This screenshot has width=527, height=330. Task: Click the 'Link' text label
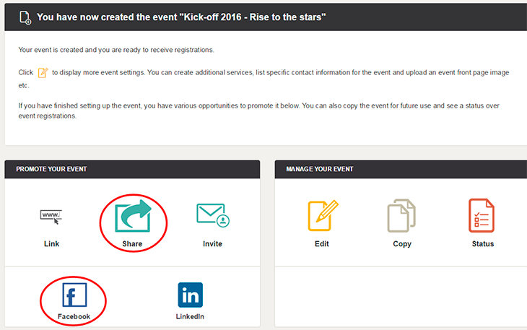point(51,244)
